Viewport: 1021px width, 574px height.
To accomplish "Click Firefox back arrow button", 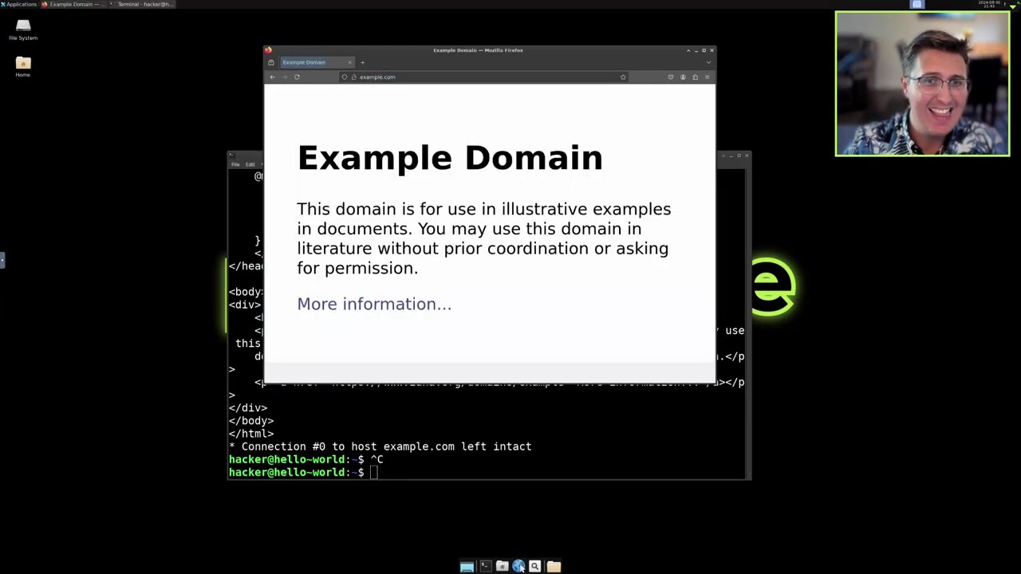I will tap(272, 77).
